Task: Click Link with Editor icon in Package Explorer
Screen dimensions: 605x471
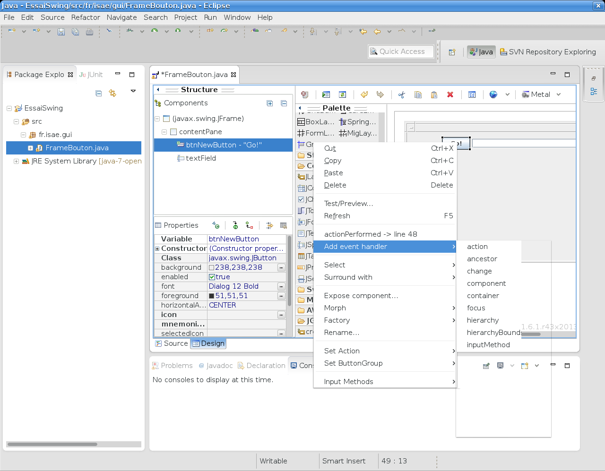Action: [x=112, y=93]
